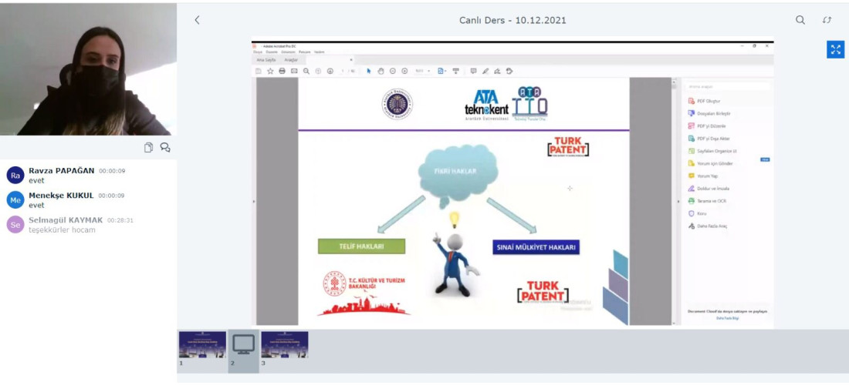
Task: Click Yorum Yap in the tools panel
Action: coord(707,176)
